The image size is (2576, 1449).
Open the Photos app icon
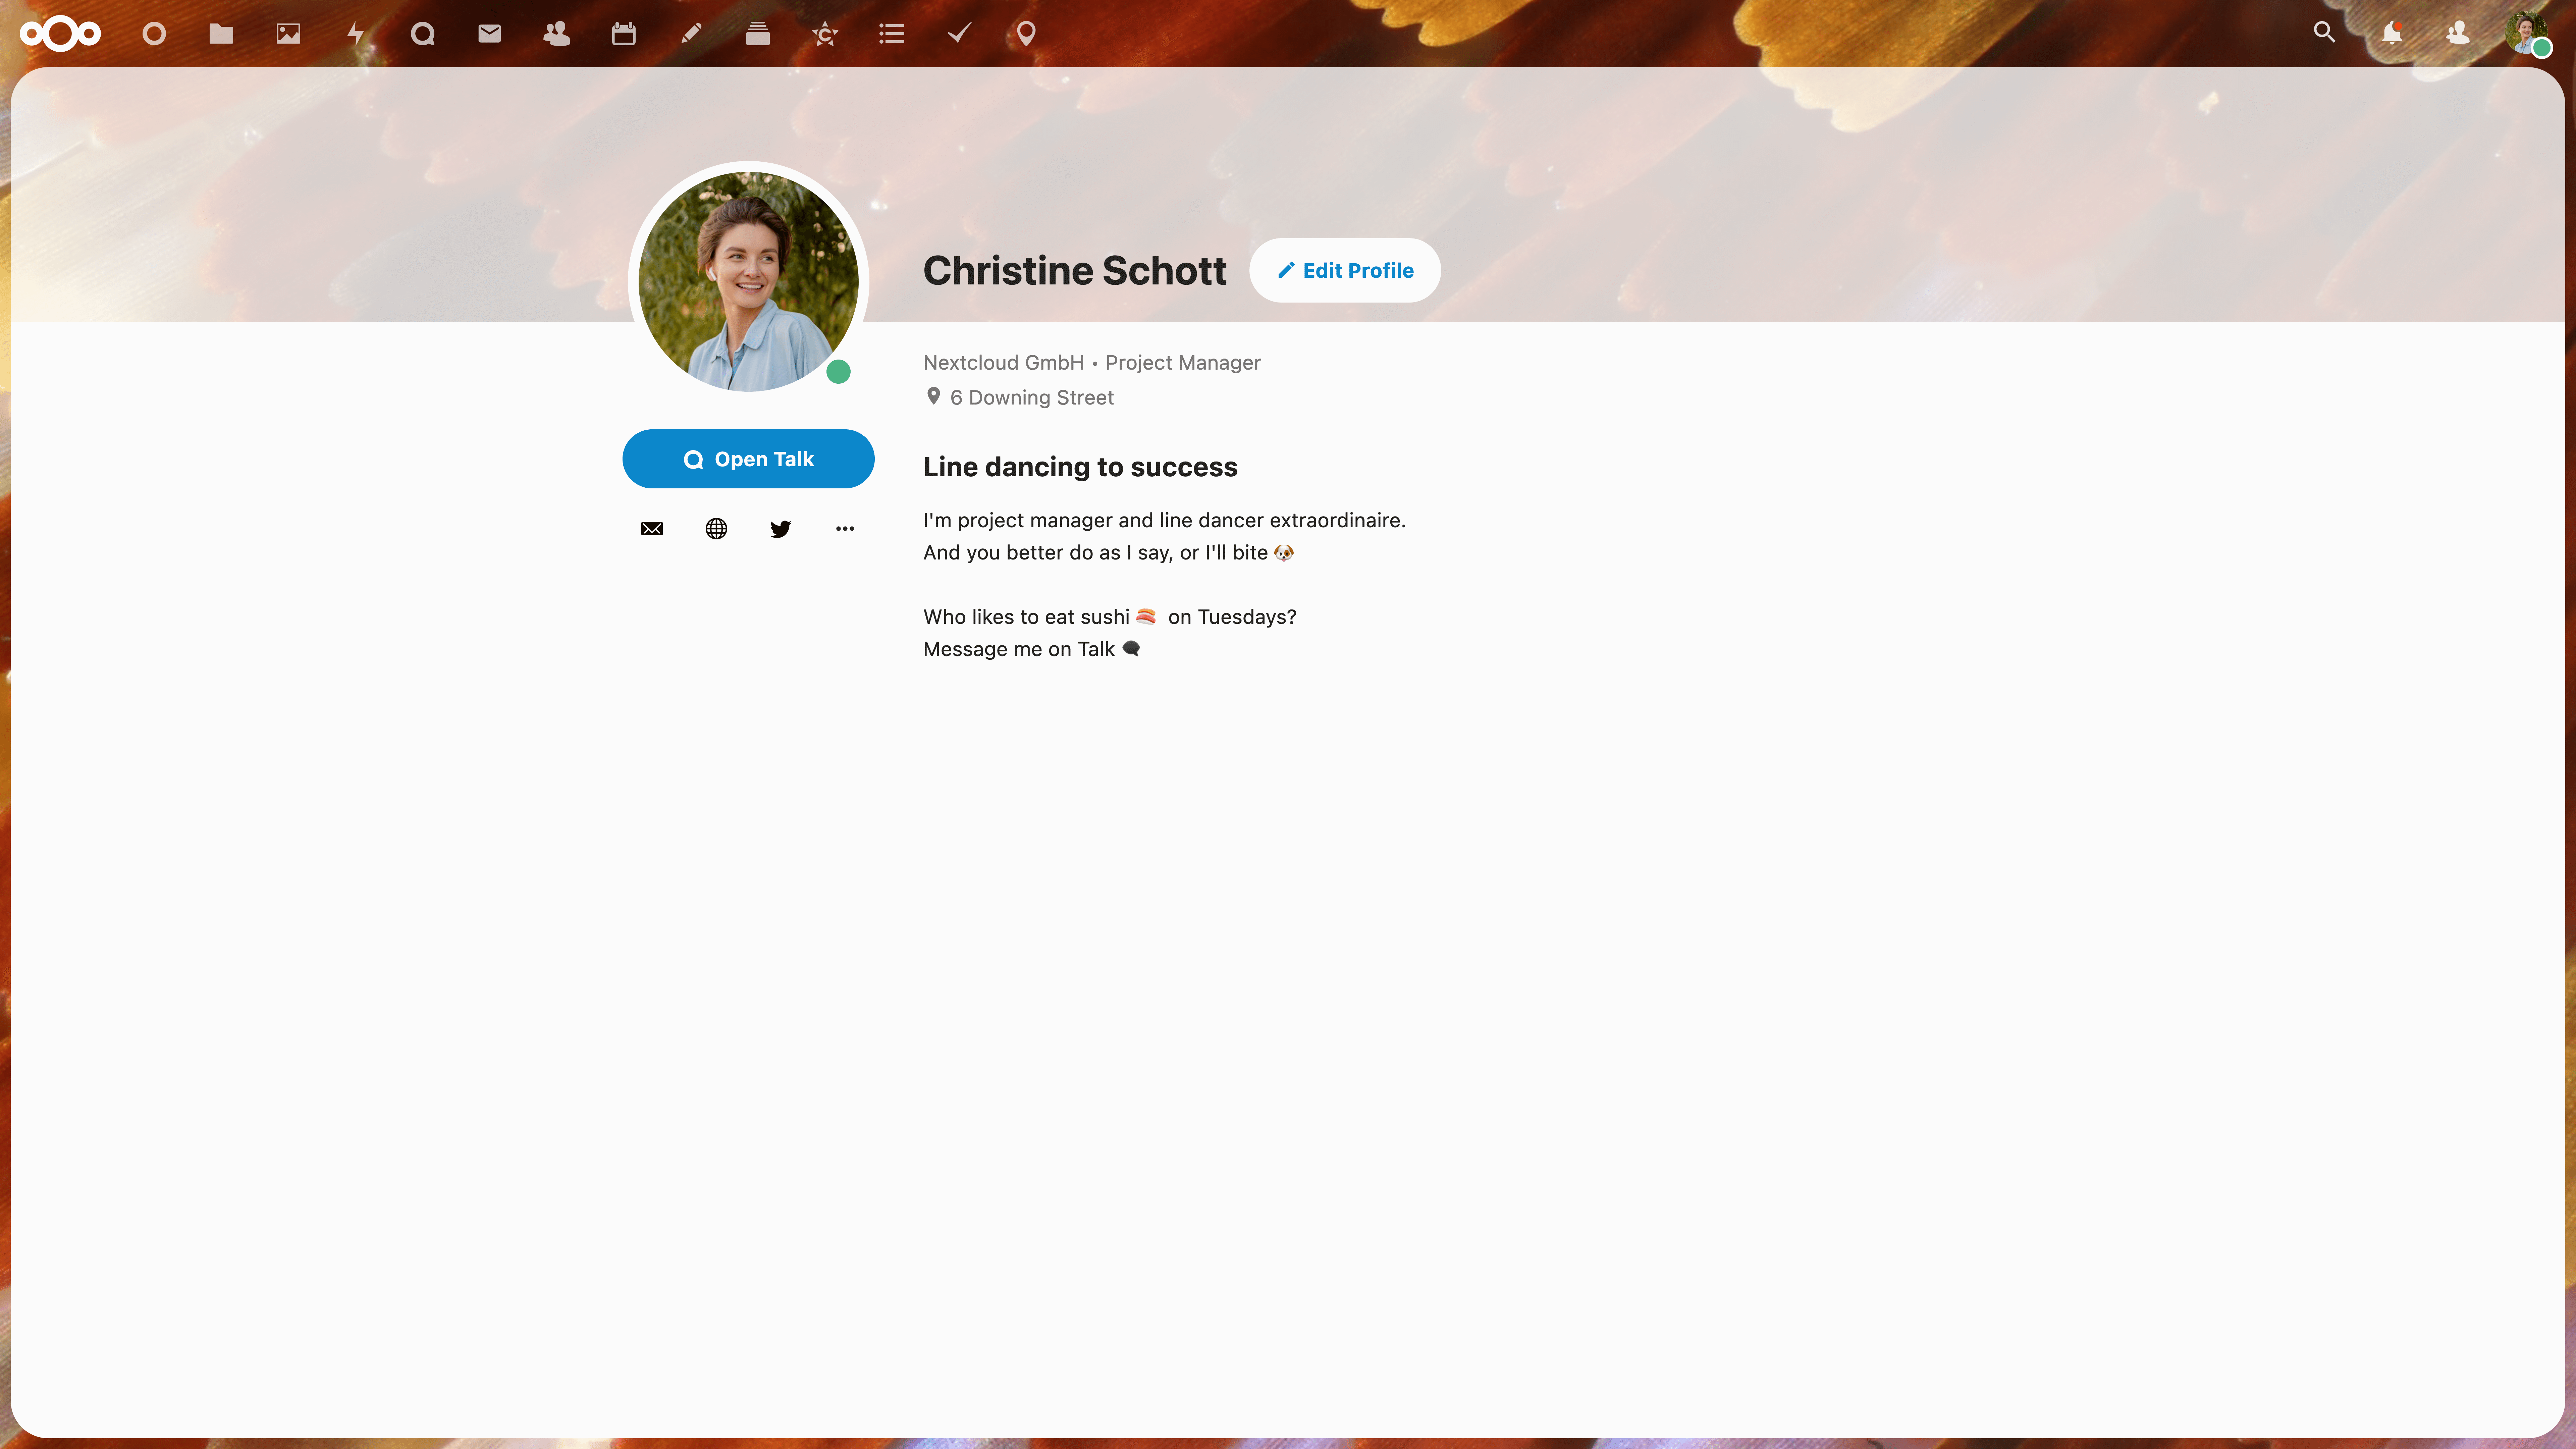coord(288,34)
